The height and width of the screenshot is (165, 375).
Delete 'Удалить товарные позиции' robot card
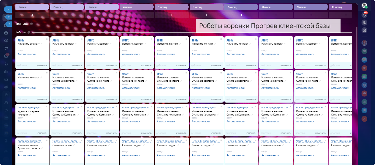tap(47, 106)
